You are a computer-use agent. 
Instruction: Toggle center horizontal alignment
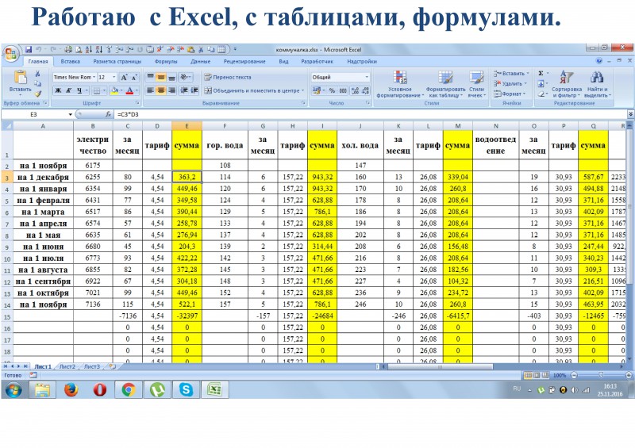point(161,90)
